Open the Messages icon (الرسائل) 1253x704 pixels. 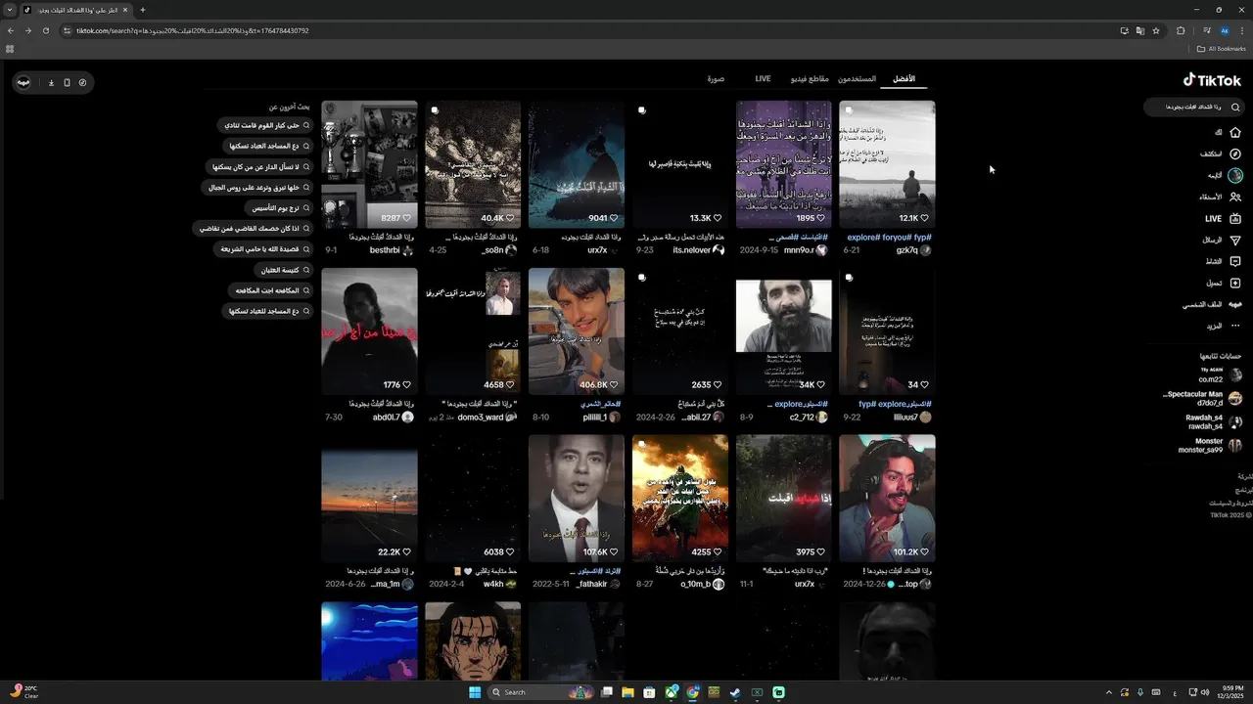coord(1235,240)
